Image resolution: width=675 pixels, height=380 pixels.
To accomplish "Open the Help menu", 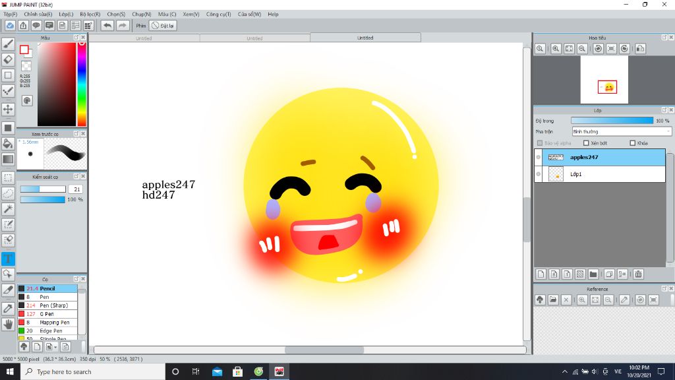I will click(x=273, y=15).
